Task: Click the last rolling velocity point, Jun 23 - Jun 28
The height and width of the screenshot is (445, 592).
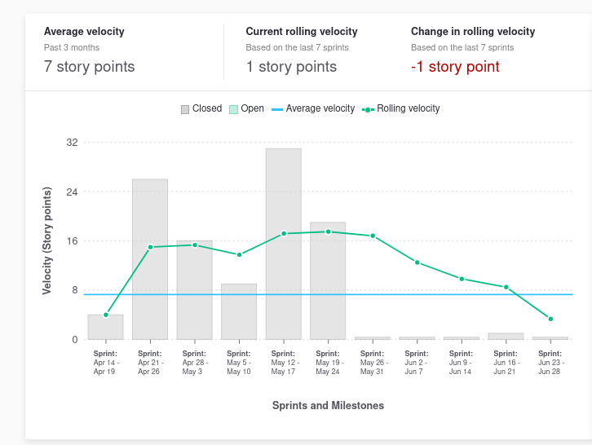Action: (550, 319)
